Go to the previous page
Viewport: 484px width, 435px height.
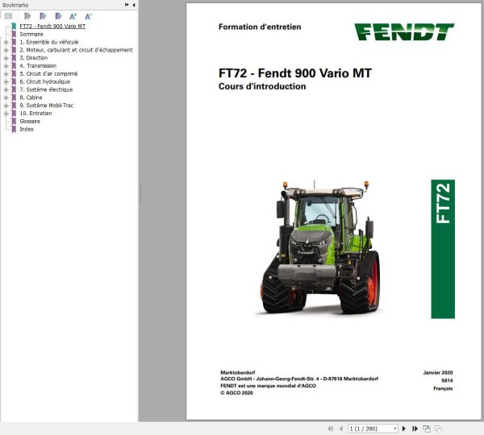point(341,429)
